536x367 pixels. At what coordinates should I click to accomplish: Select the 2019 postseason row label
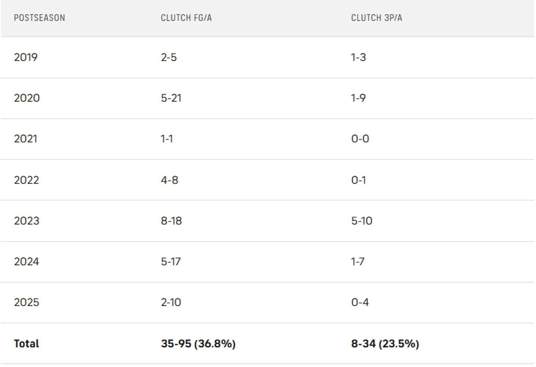point(26,58)
